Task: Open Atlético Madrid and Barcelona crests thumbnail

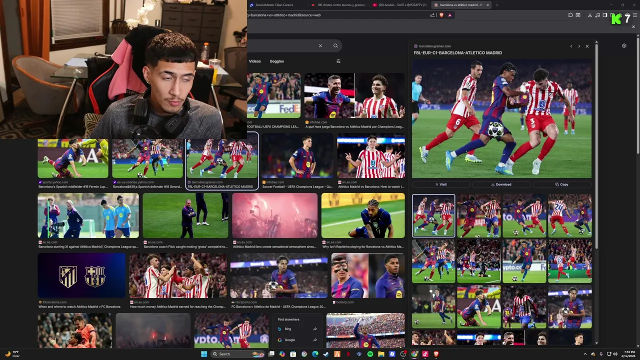Action: point(81,275)
